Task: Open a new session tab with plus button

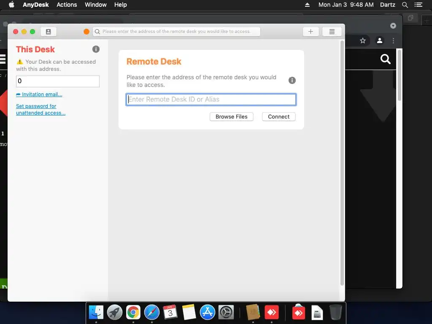Action: [310, 32]
